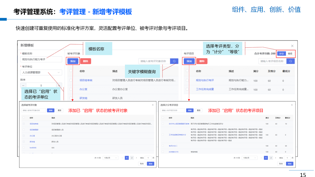Click 添加 button under 被考评对象 heading
Screen dimensions: 315x177
tap(73, 61)
